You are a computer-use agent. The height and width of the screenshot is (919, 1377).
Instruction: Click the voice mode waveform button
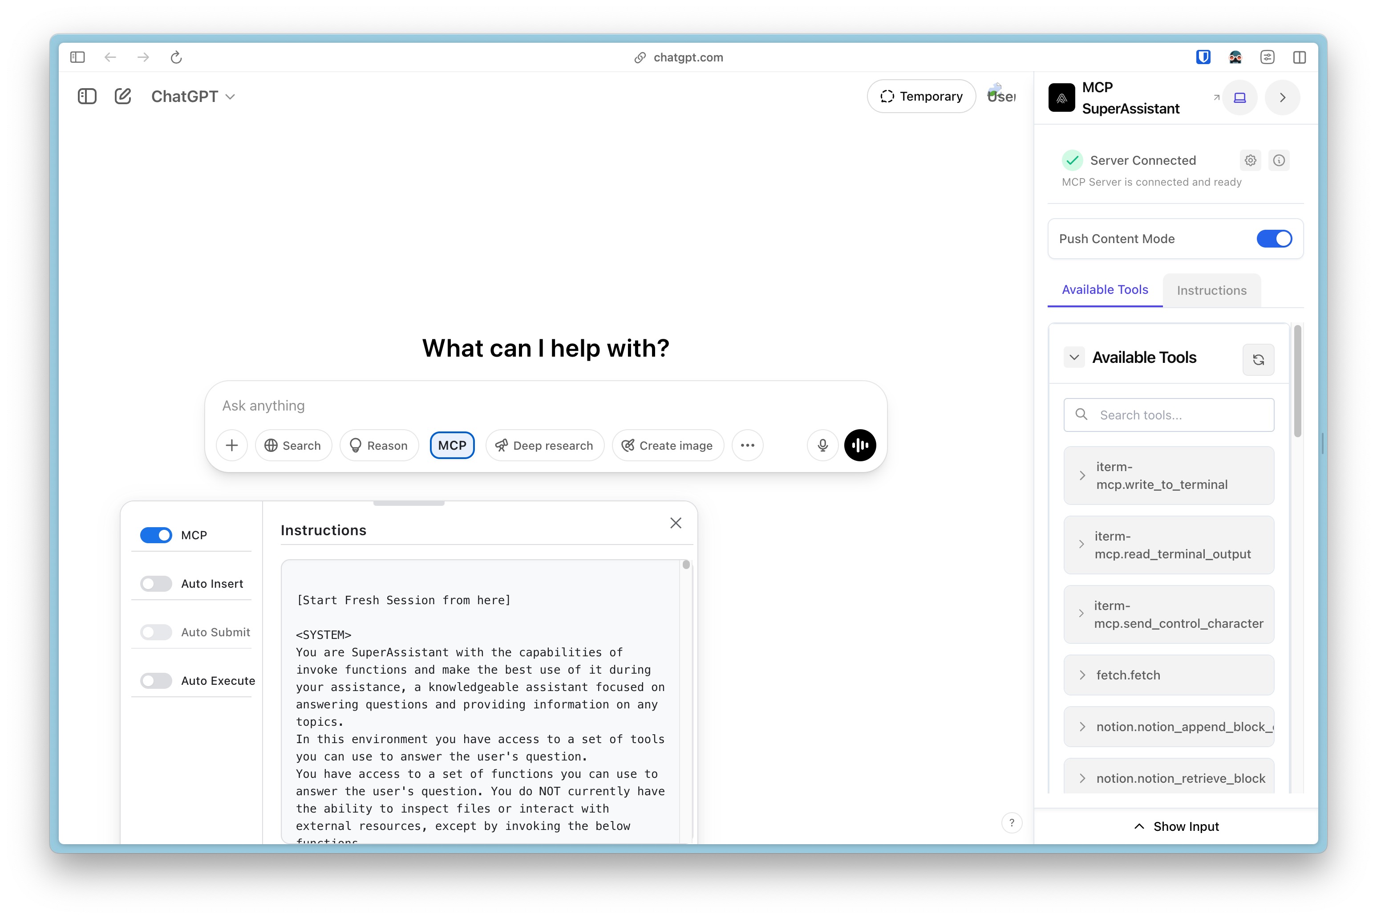(x=859, y=445)
